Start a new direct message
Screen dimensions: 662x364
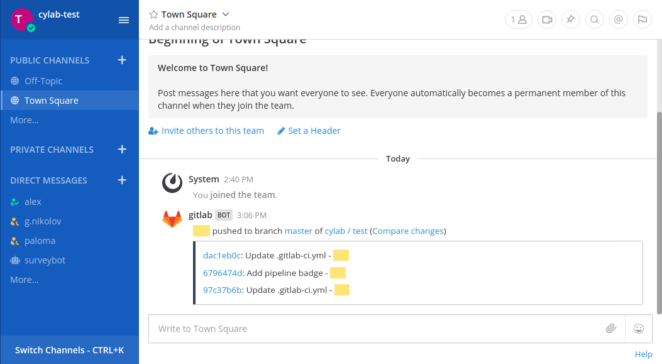click(122, 180)
